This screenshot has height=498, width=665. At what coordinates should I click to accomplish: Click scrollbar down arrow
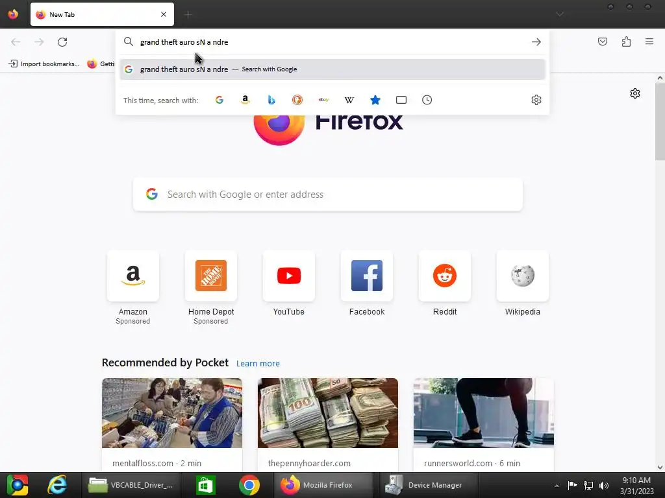pyautogui.click(x=660, y=467)
